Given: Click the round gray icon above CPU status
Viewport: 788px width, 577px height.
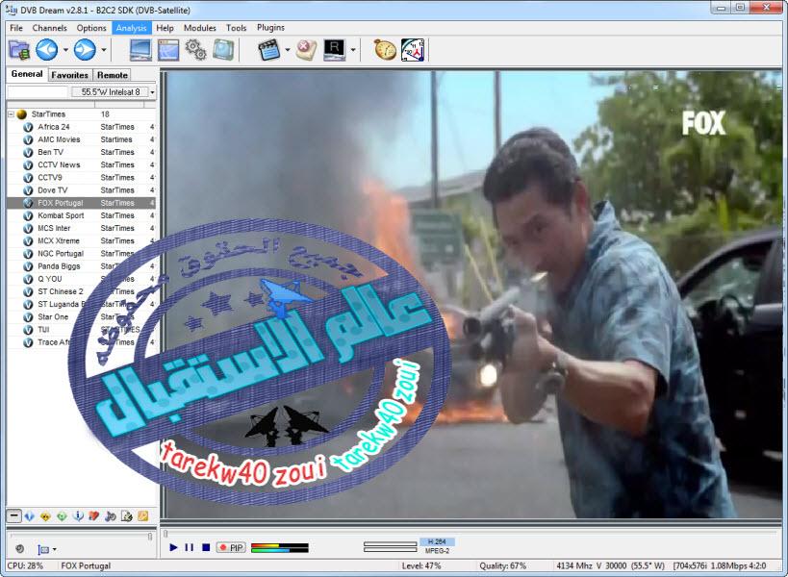Looking at the screenshot, I should (19, 549).
